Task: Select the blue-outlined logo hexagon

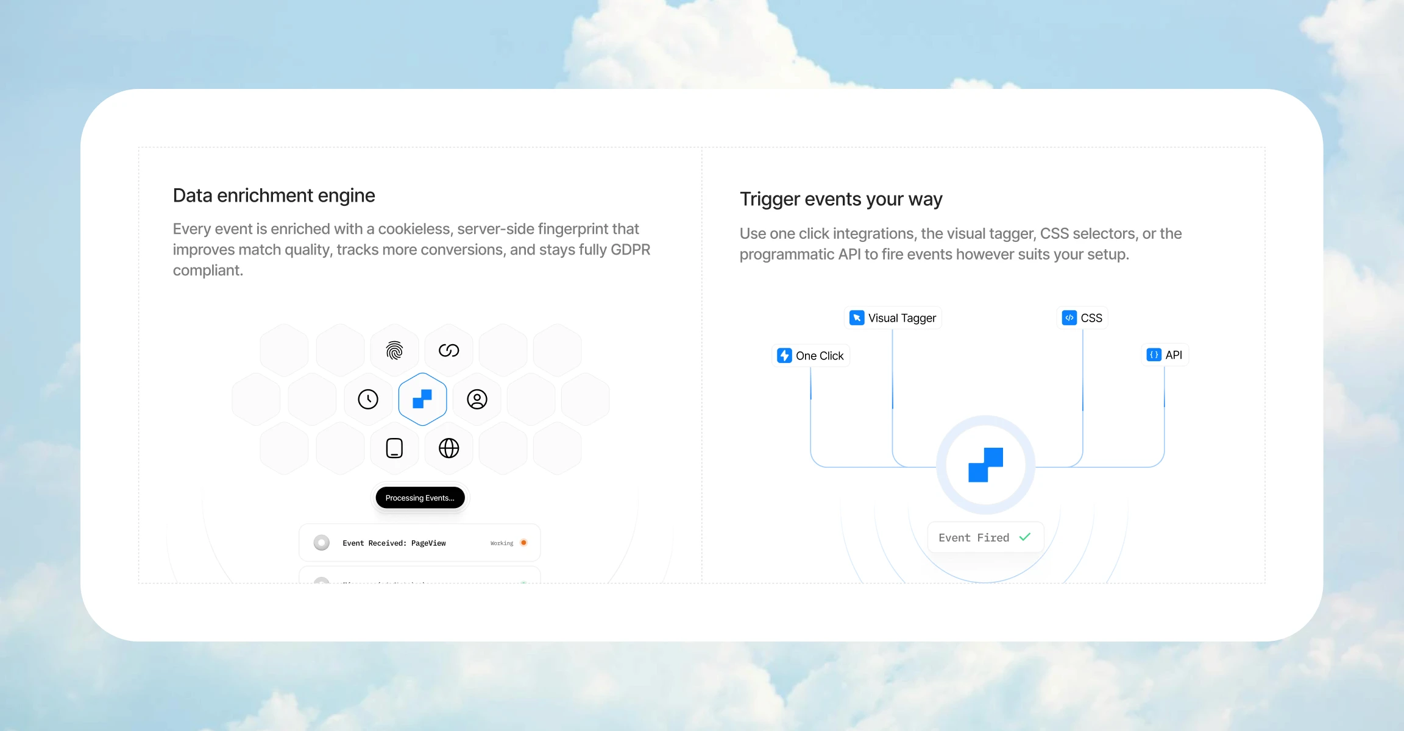Action: [x=422, y=398]
